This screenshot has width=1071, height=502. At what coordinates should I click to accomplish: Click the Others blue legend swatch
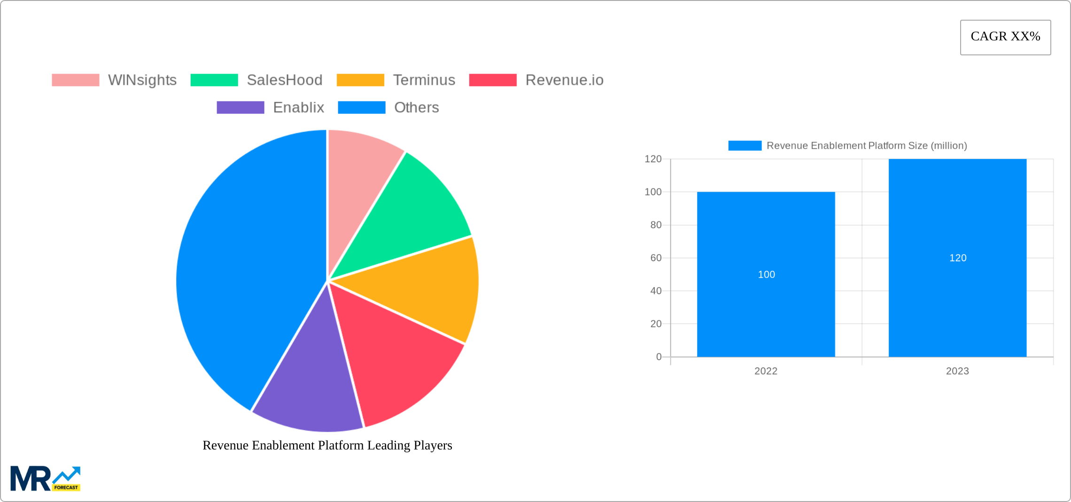tap(362, 107)
